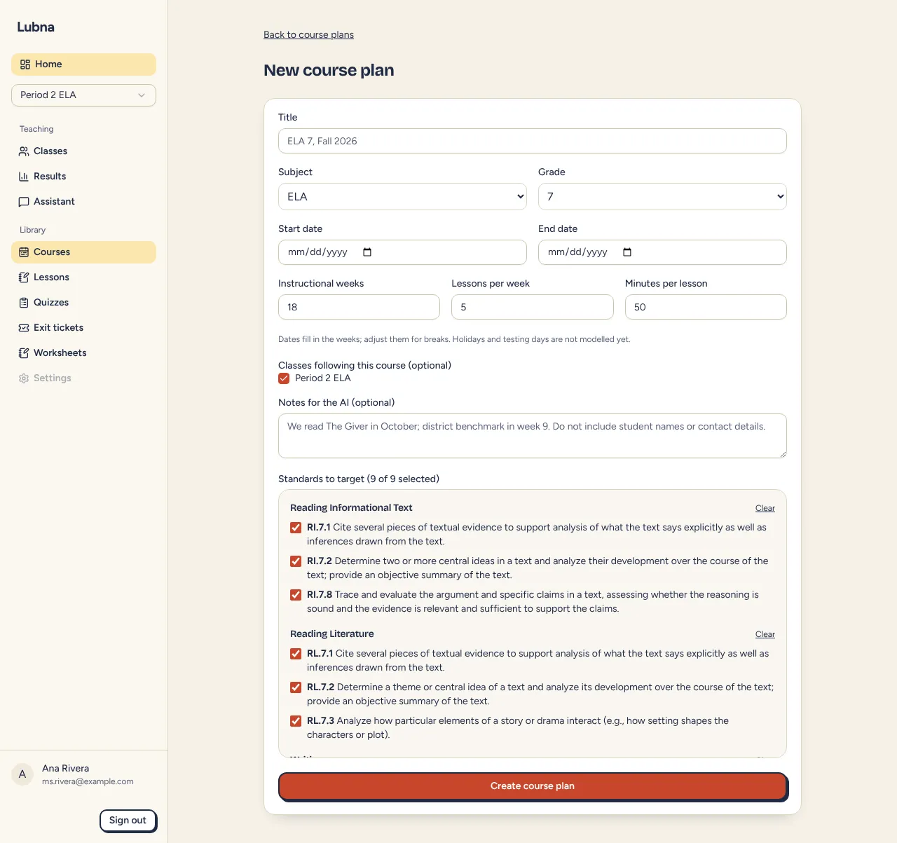
Task: Click the Classes people icon
Action: 24,151
